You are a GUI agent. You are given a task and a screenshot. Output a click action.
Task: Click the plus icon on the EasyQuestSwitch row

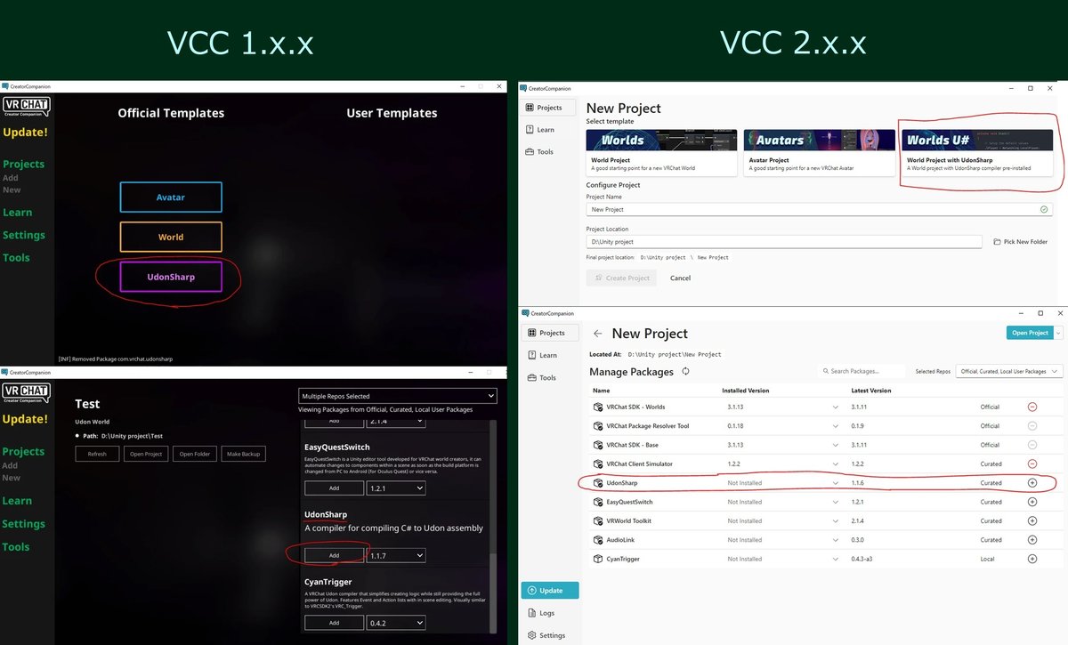pos(1032,502)
